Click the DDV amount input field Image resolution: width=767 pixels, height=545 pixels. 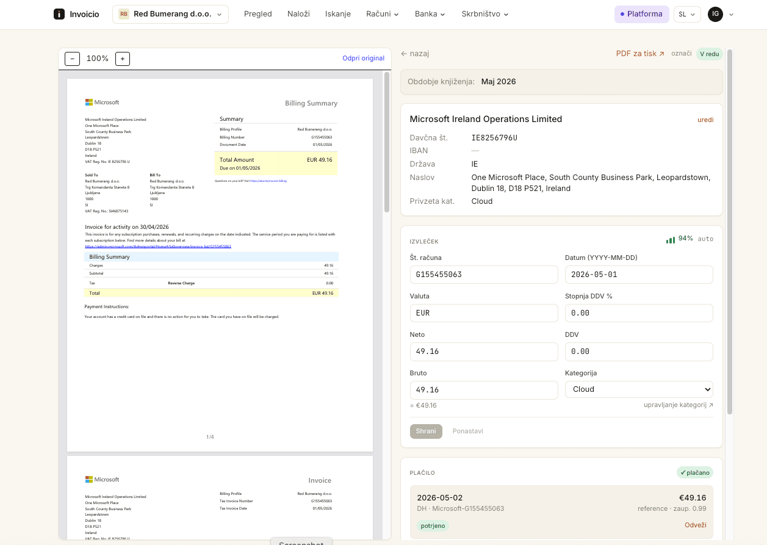click(639, 352)
